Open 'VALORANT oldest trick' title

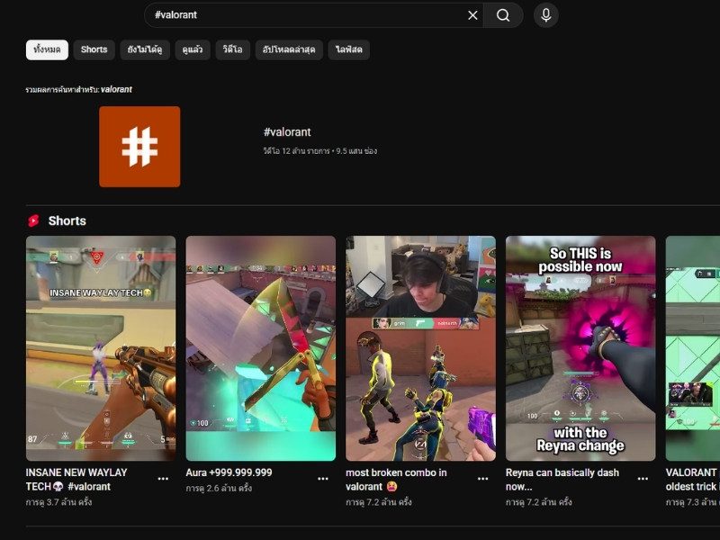pyautogui.click(x=692, y=480)
